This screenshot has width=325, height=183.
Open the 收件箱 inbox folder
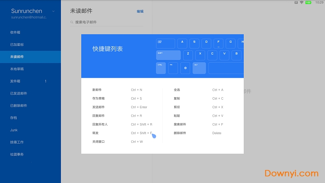[15, 32]
